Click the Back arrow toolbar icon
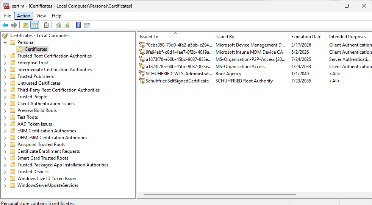The width and height of the screenshot is (372, 205). click(x=5, y=25)
